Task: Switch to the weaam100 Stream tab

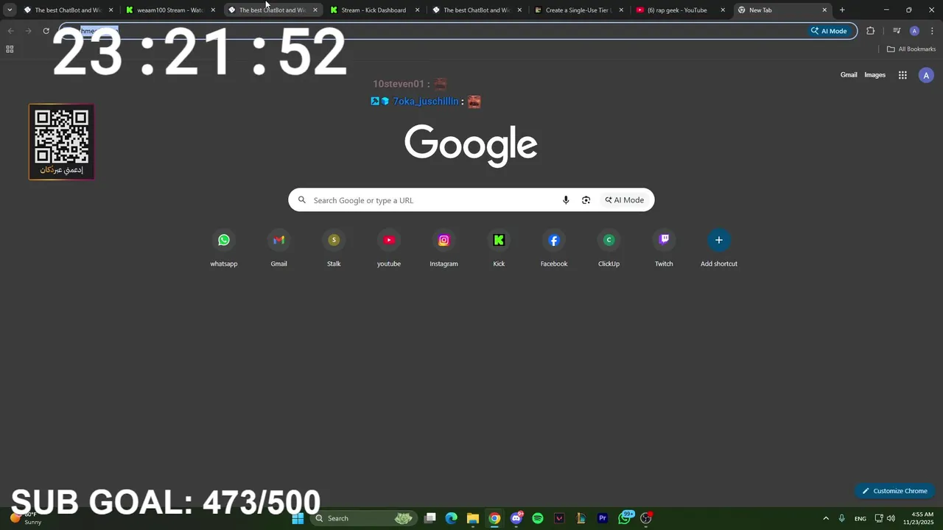Action: pos(172,10)
